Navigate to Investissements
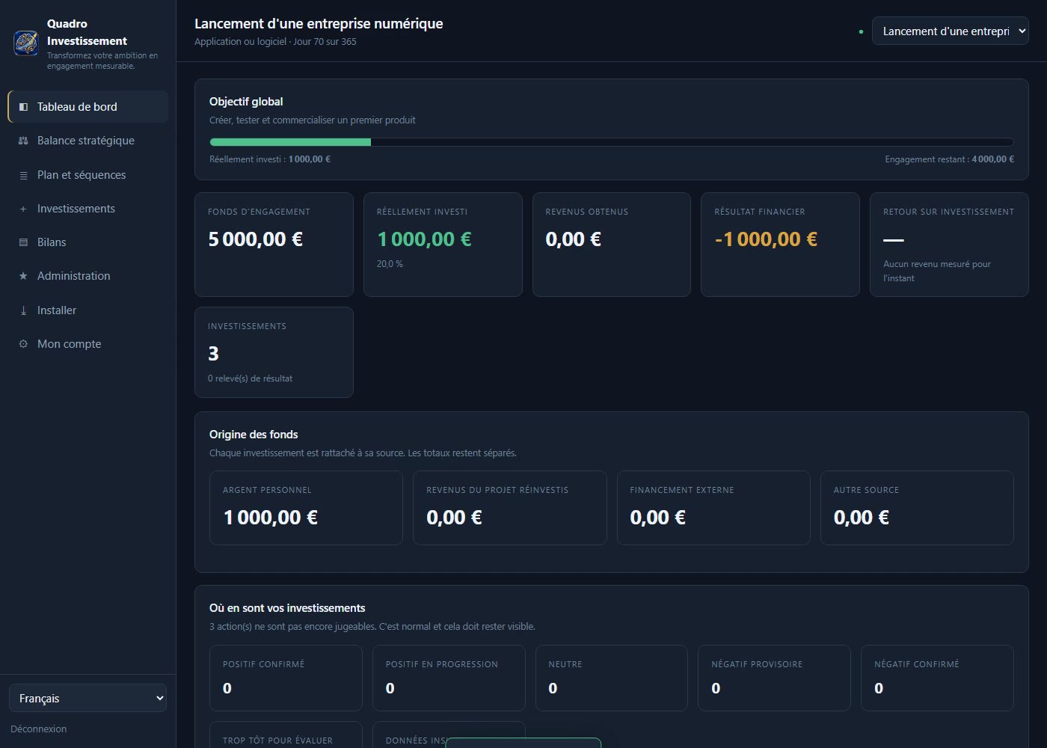Screen dimensions: 1047x748 tap(88, 209)
